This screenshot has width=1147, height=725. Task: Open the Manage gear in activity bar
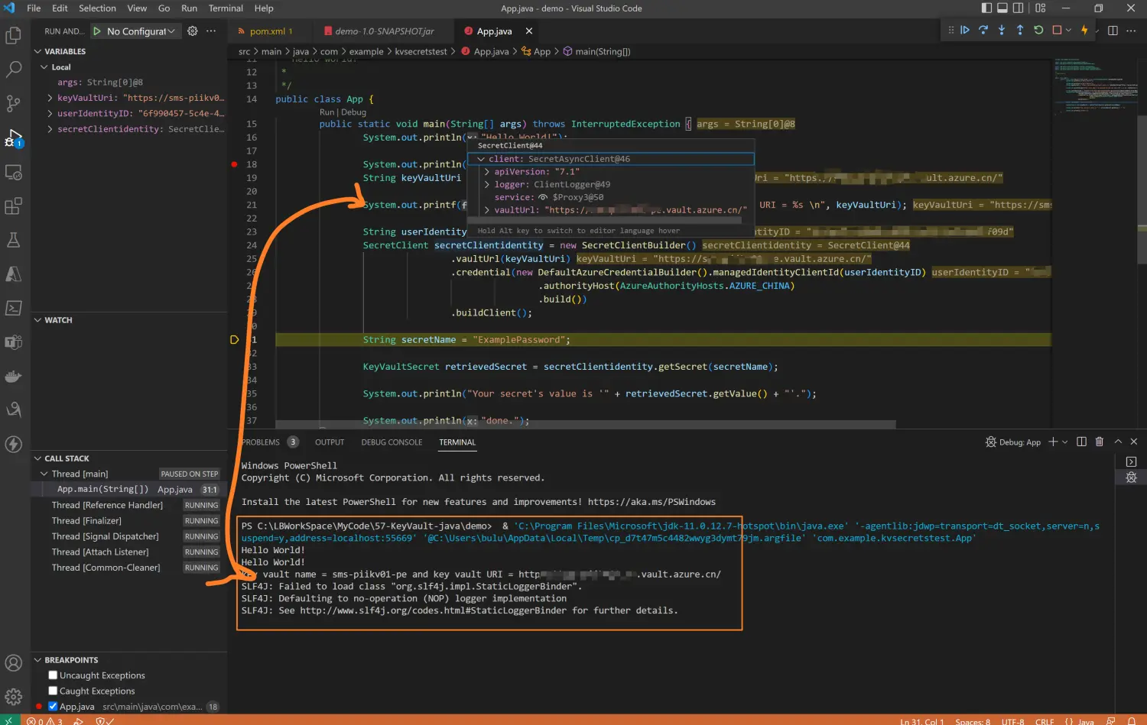point(13,697)
